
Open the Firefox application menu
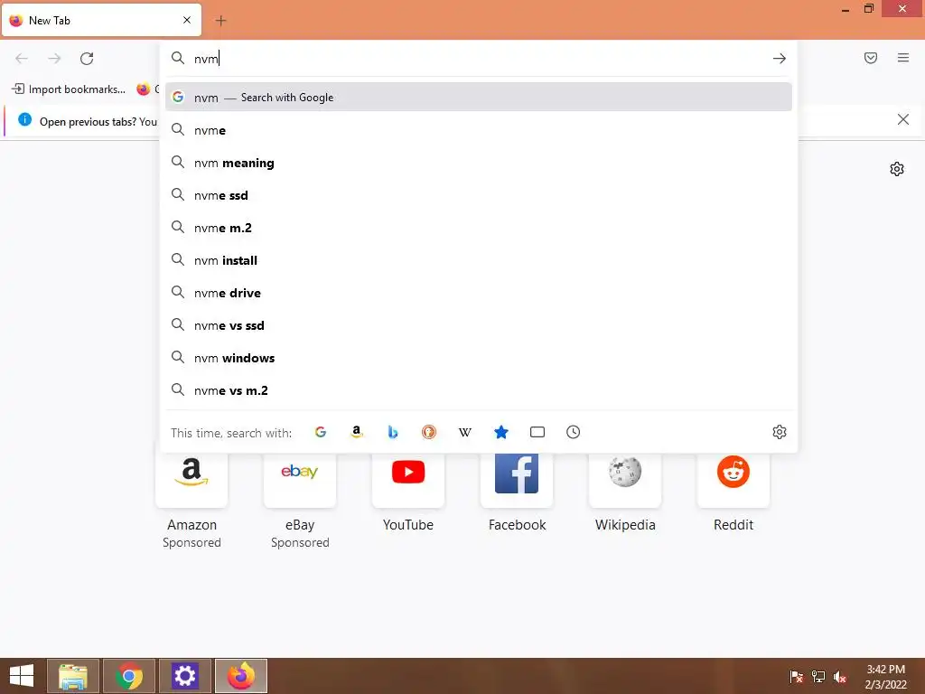[903, 58]
